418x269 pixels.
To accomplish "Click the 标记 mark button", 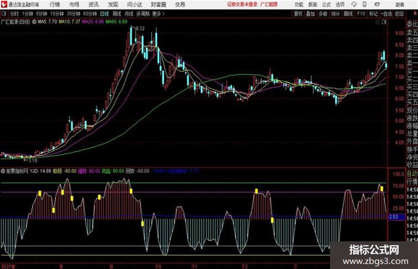I will click(x=373, y=14).
